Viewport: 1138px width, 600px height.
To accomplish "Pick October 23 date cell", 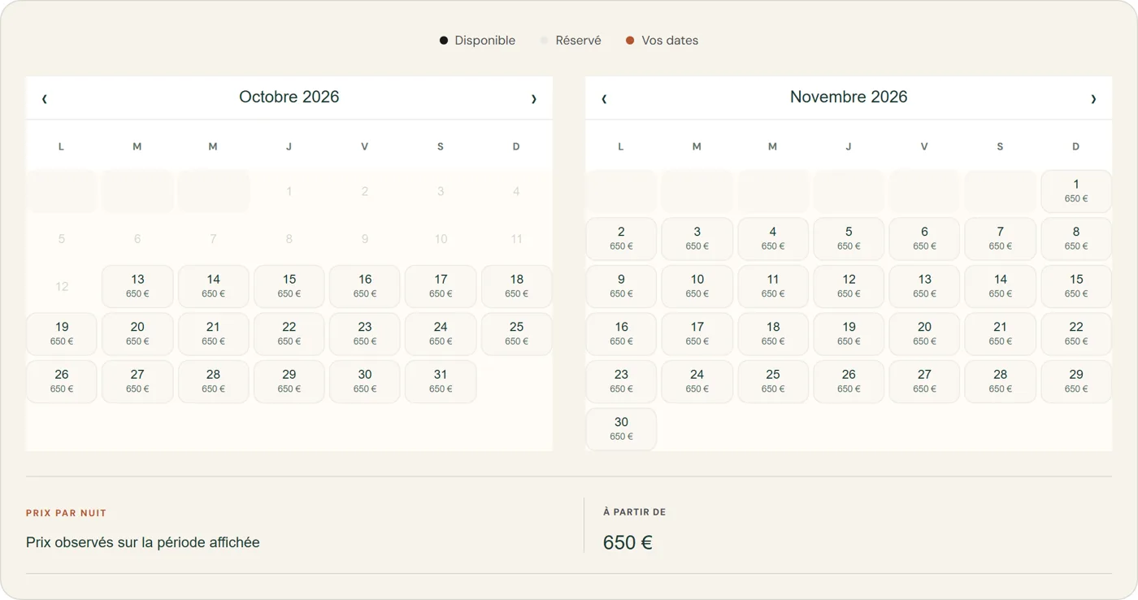I will (365, 334).
